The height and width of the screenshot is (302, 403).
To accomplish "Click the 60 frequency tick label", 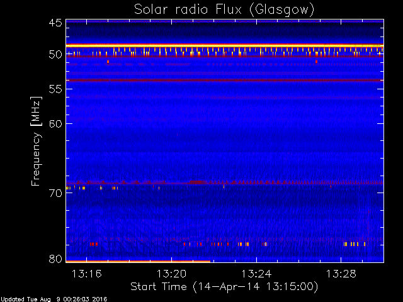I will (55, 124).
